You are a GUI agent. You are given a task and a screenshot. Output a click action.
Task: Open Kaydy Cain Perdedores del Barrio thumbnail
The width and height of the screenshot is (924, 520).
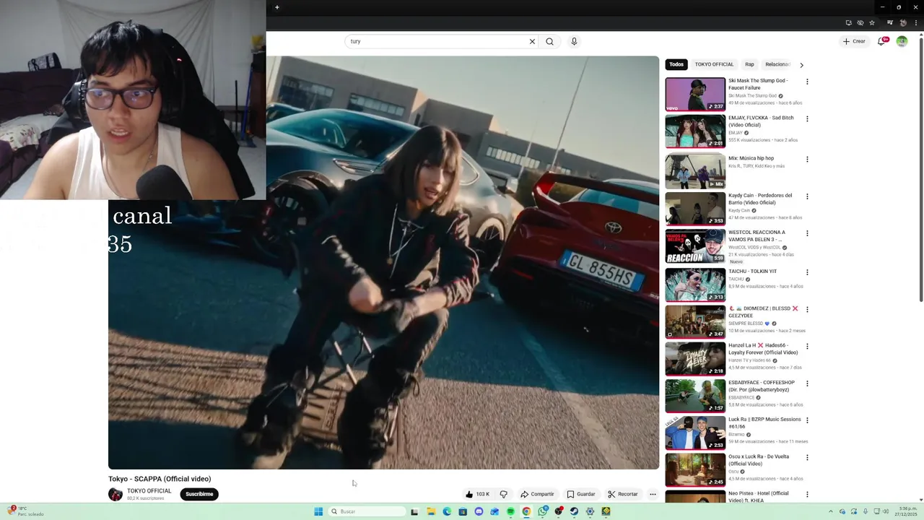695,209
